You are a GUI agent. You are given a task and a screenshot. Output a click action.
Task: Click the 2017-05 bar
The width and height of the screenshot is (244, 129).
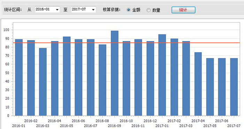pyautogui.click(x=210, y=87)
